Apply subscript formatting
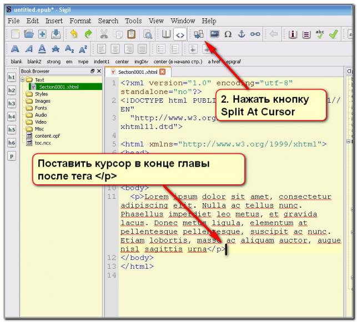 click(x=69, y=49)
